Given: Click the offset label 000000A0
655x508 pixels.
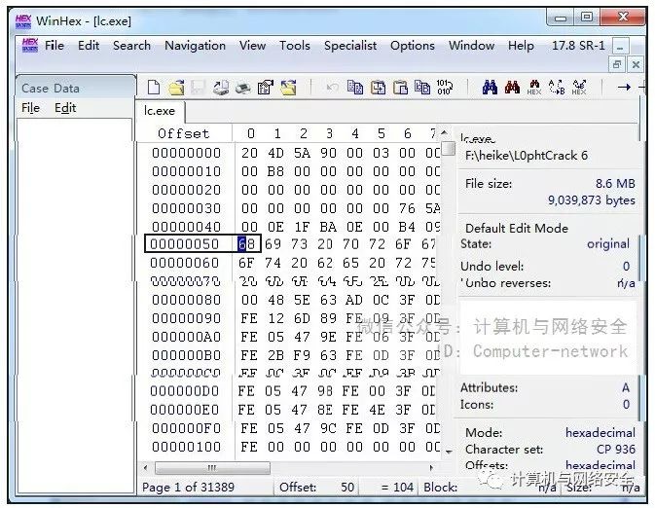Looking at the screenshot, I should [x=186, y=337].
